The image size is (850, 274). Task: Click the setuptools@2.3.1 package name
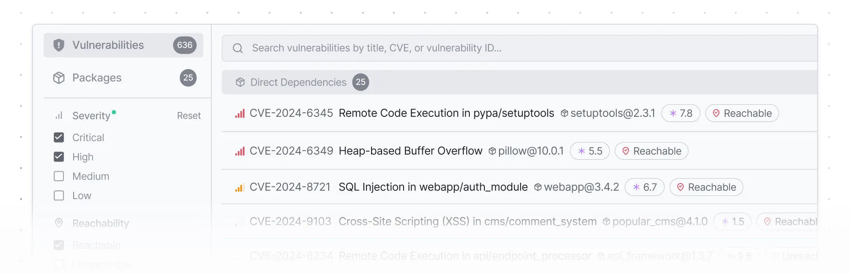(x=613, y=113)
